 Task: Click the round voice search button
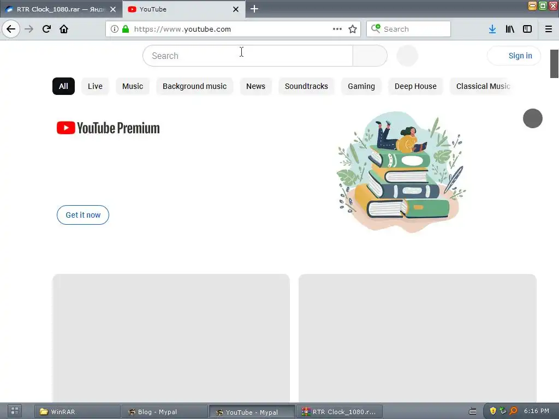407,56
